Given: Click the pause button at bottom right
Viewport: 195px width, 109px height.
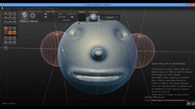Looking at the screenshot, I should (x=189, y=104).
